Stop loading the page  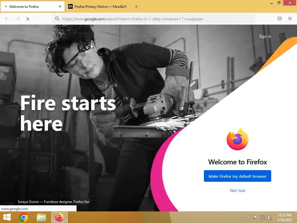[x=28, y=19]
